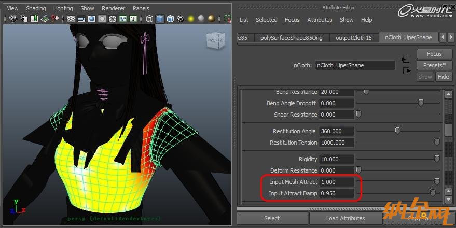Enable Wireframe on Shaded cube icon
The height and width of the screenshot is (228, 456).
(170, 19)
